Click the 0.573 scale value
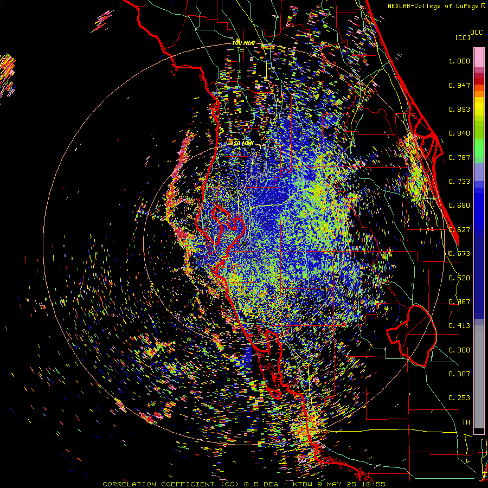 (459, 254)
